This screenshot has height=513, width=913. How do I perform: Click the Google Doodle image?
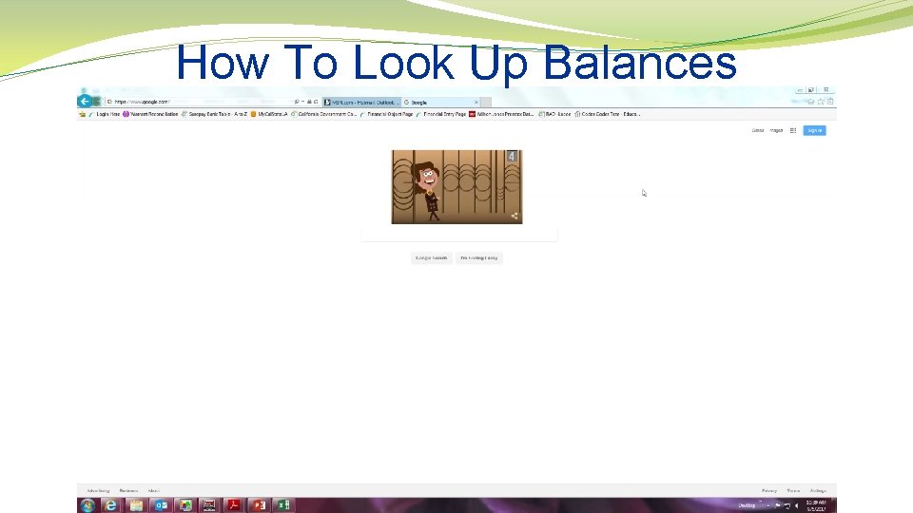click(457, 187)
